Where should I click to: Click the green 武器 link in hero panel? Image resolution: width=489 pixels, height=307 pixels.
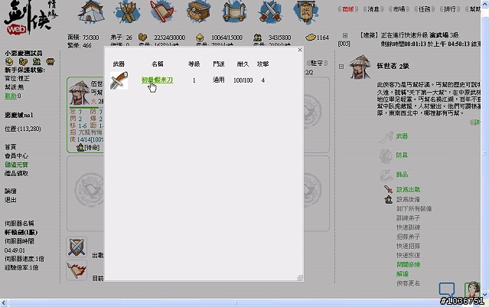(x=402, y=136)
